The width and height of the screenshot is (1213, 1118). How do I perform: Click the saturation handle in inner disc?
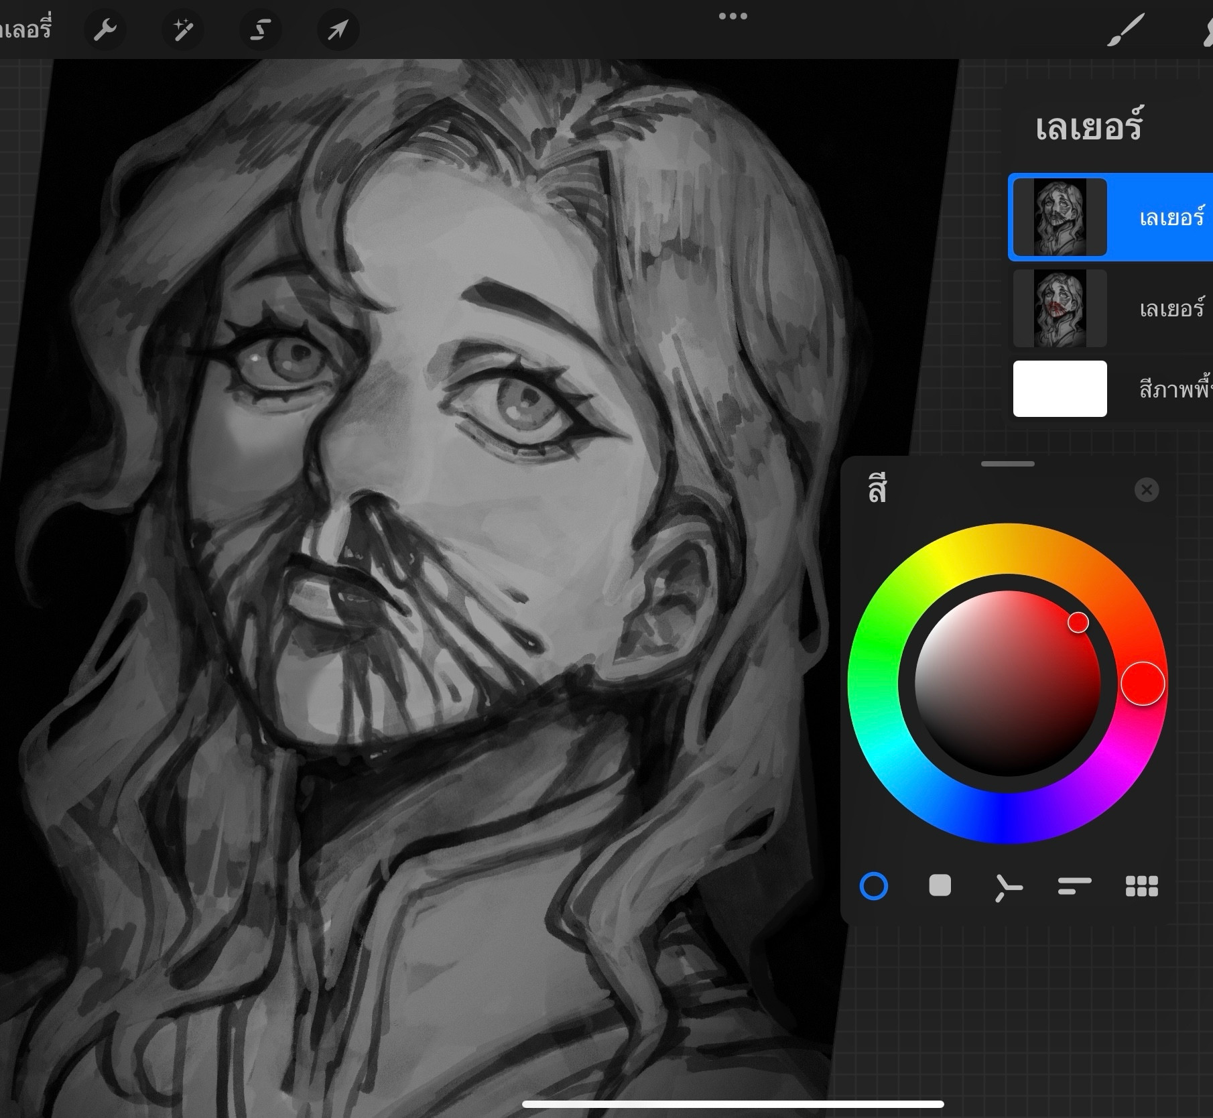(x=1078, y=622)
